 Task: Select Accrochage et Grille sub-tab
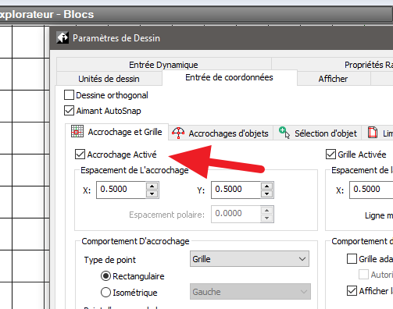click(x=116, y=132)
